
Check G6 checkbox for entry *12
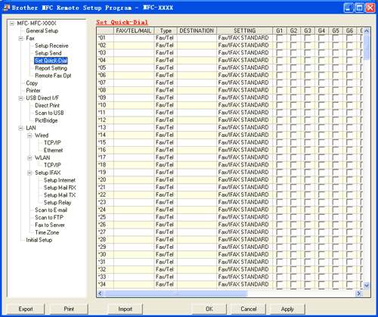[x=349, y=120]
